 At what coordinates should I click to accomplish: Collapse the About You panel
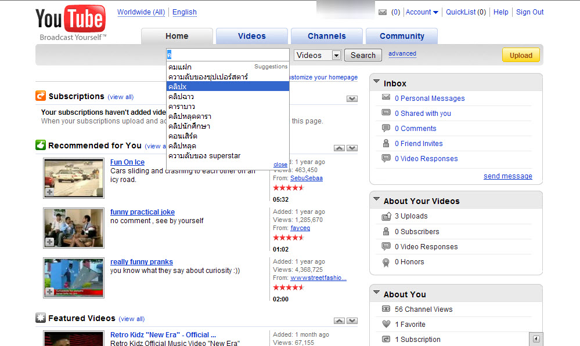(377, 292)
